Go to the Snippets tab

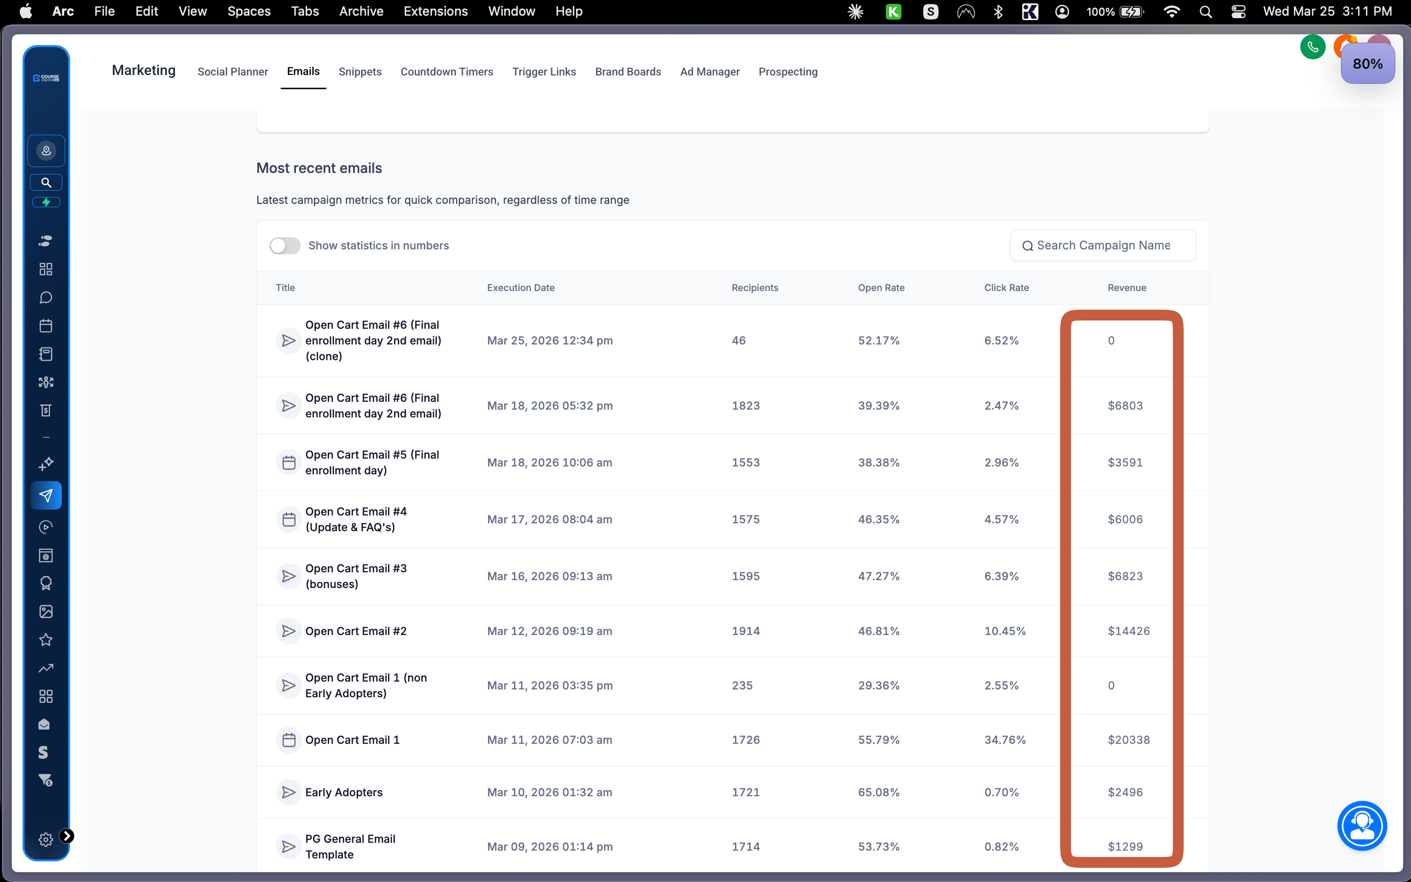360,72
